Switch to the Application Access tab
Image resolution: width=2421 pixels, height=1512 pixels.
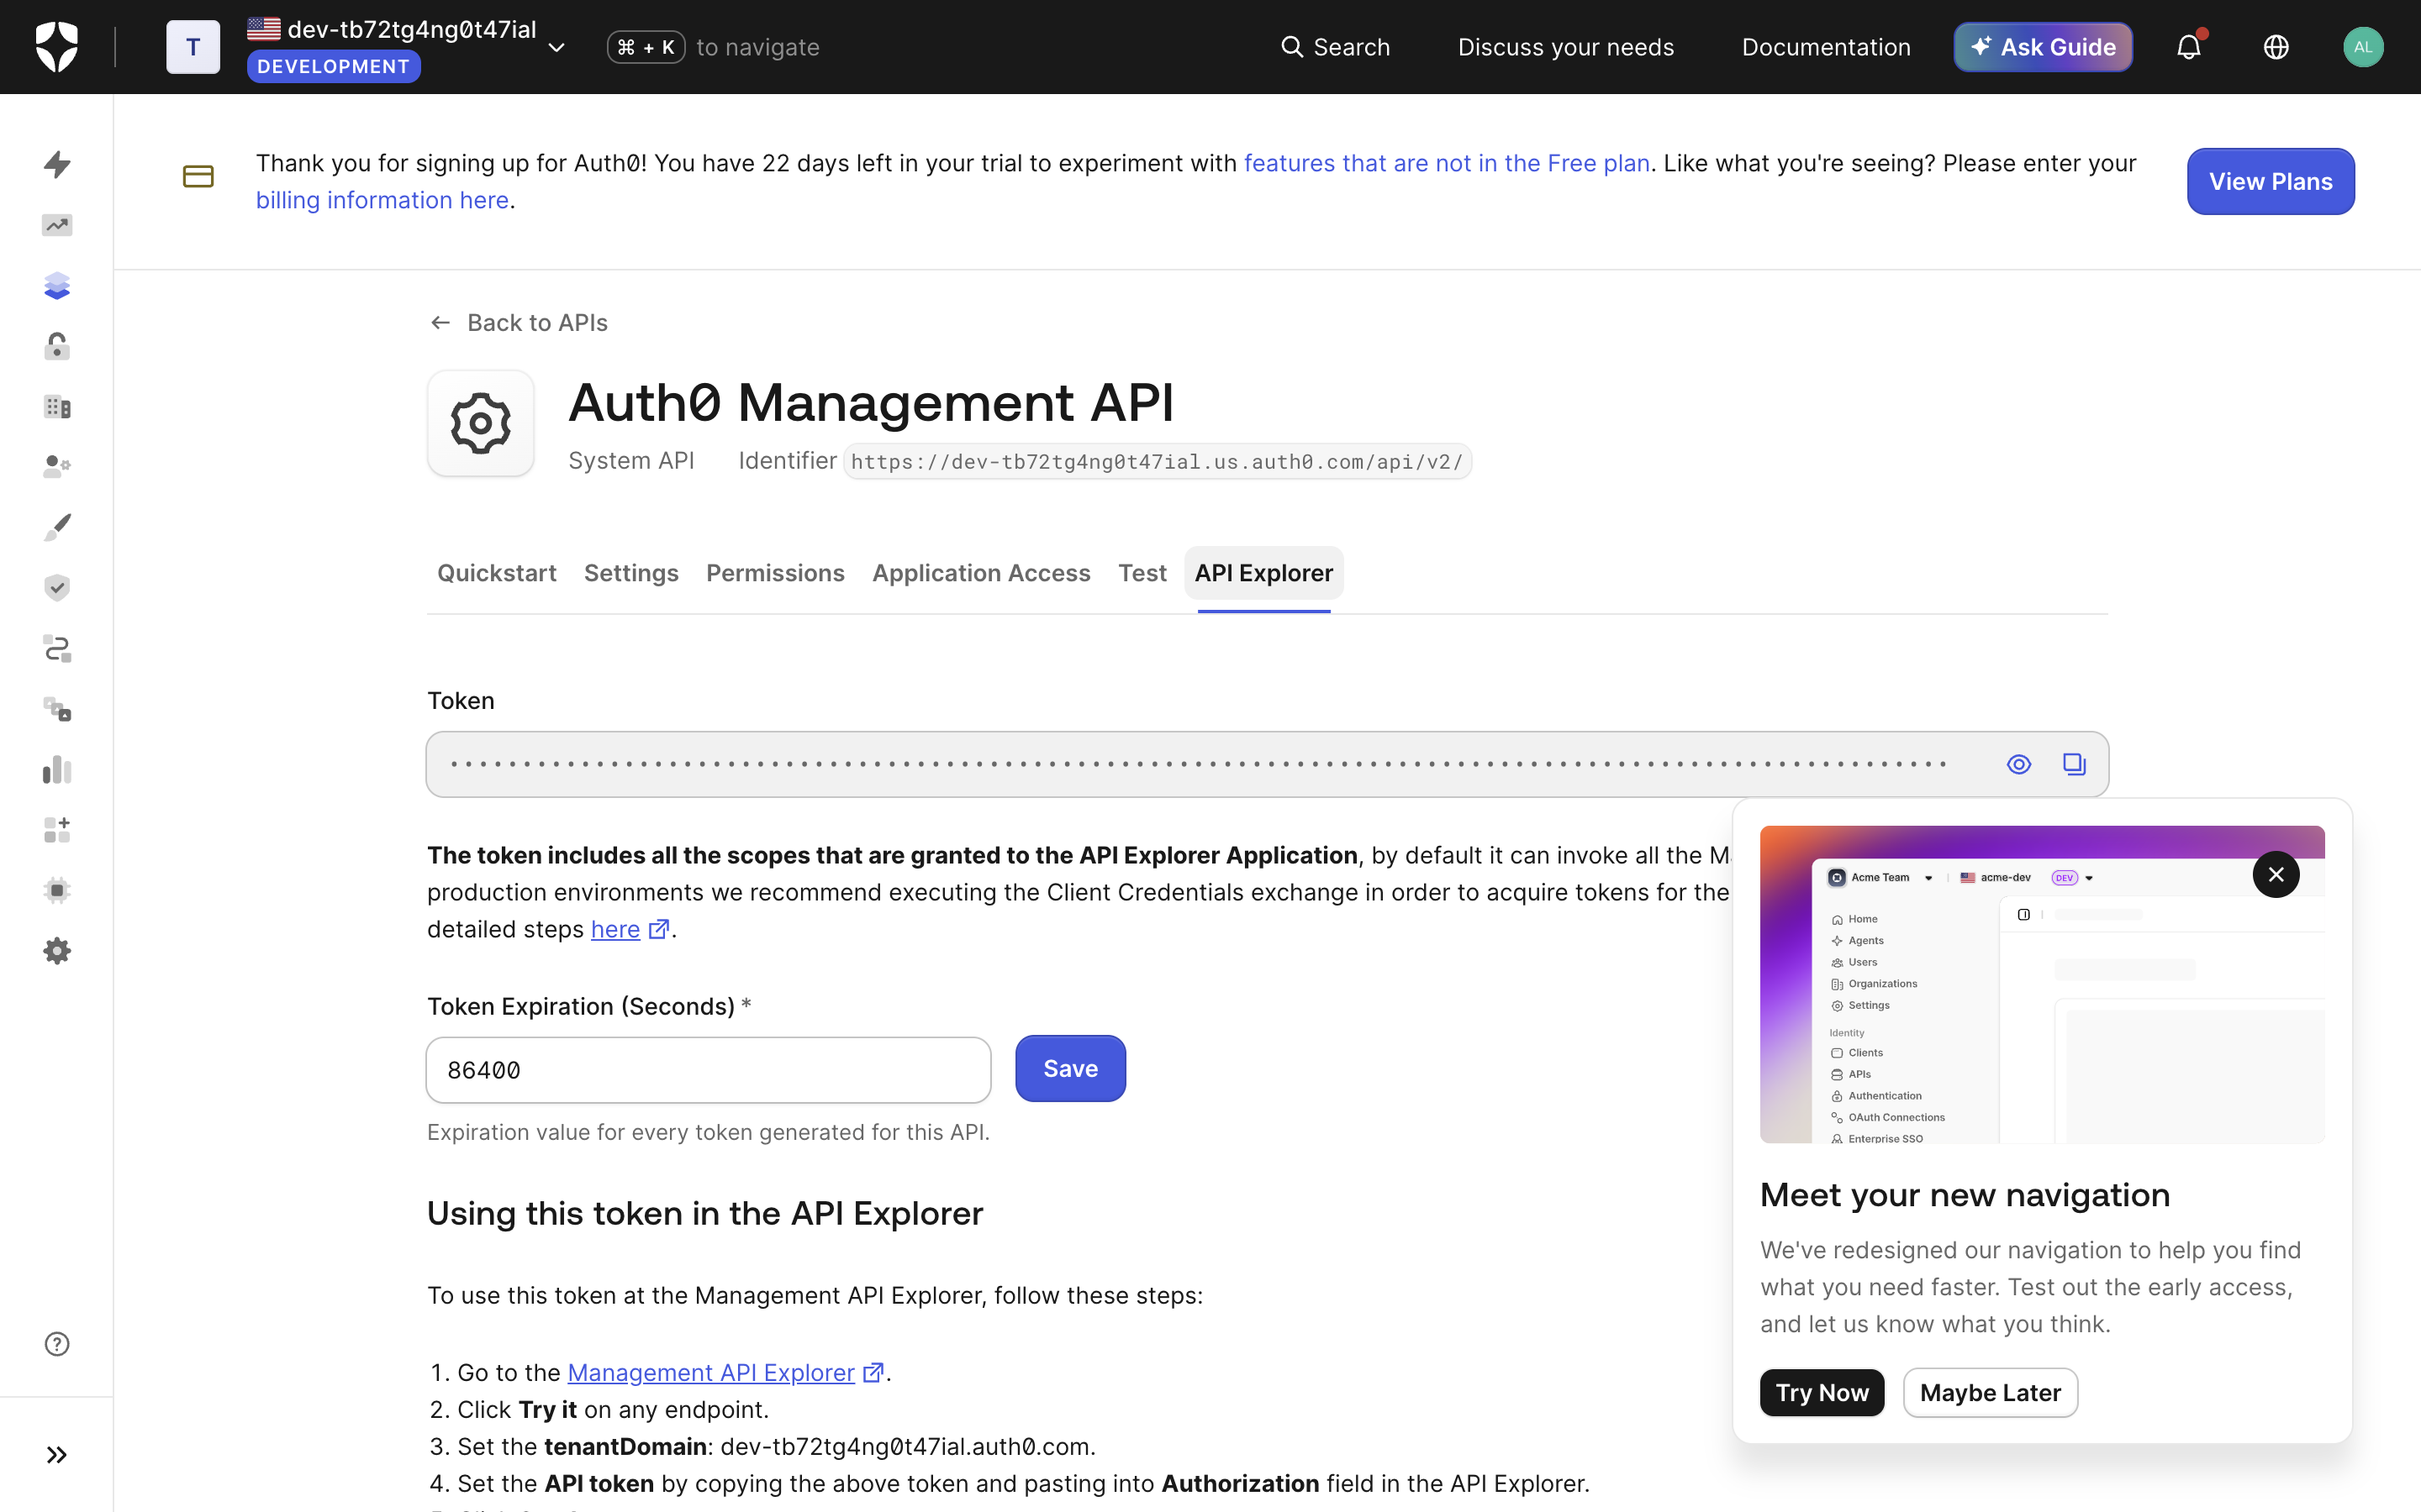(981, 573)
